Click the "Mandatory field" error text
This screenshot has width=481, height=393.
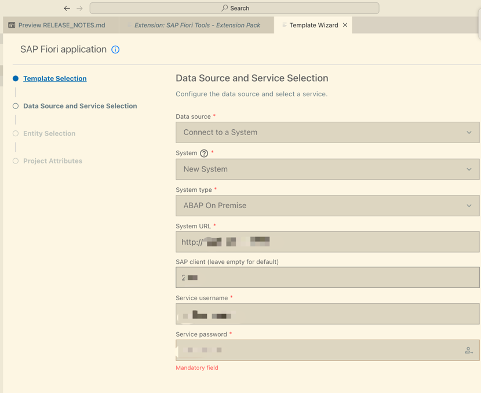pyautogui.click(x=197, y=368)
